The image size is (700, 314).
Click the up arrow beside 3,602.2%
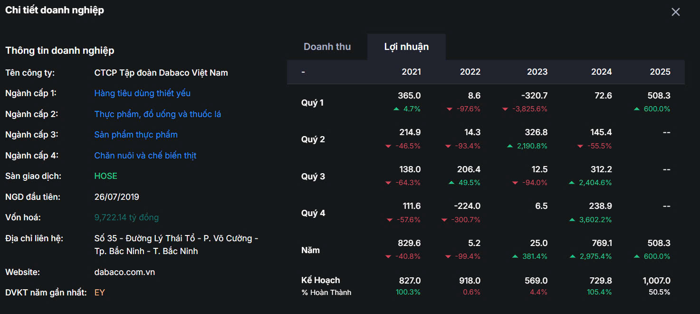tap(572, 220)
